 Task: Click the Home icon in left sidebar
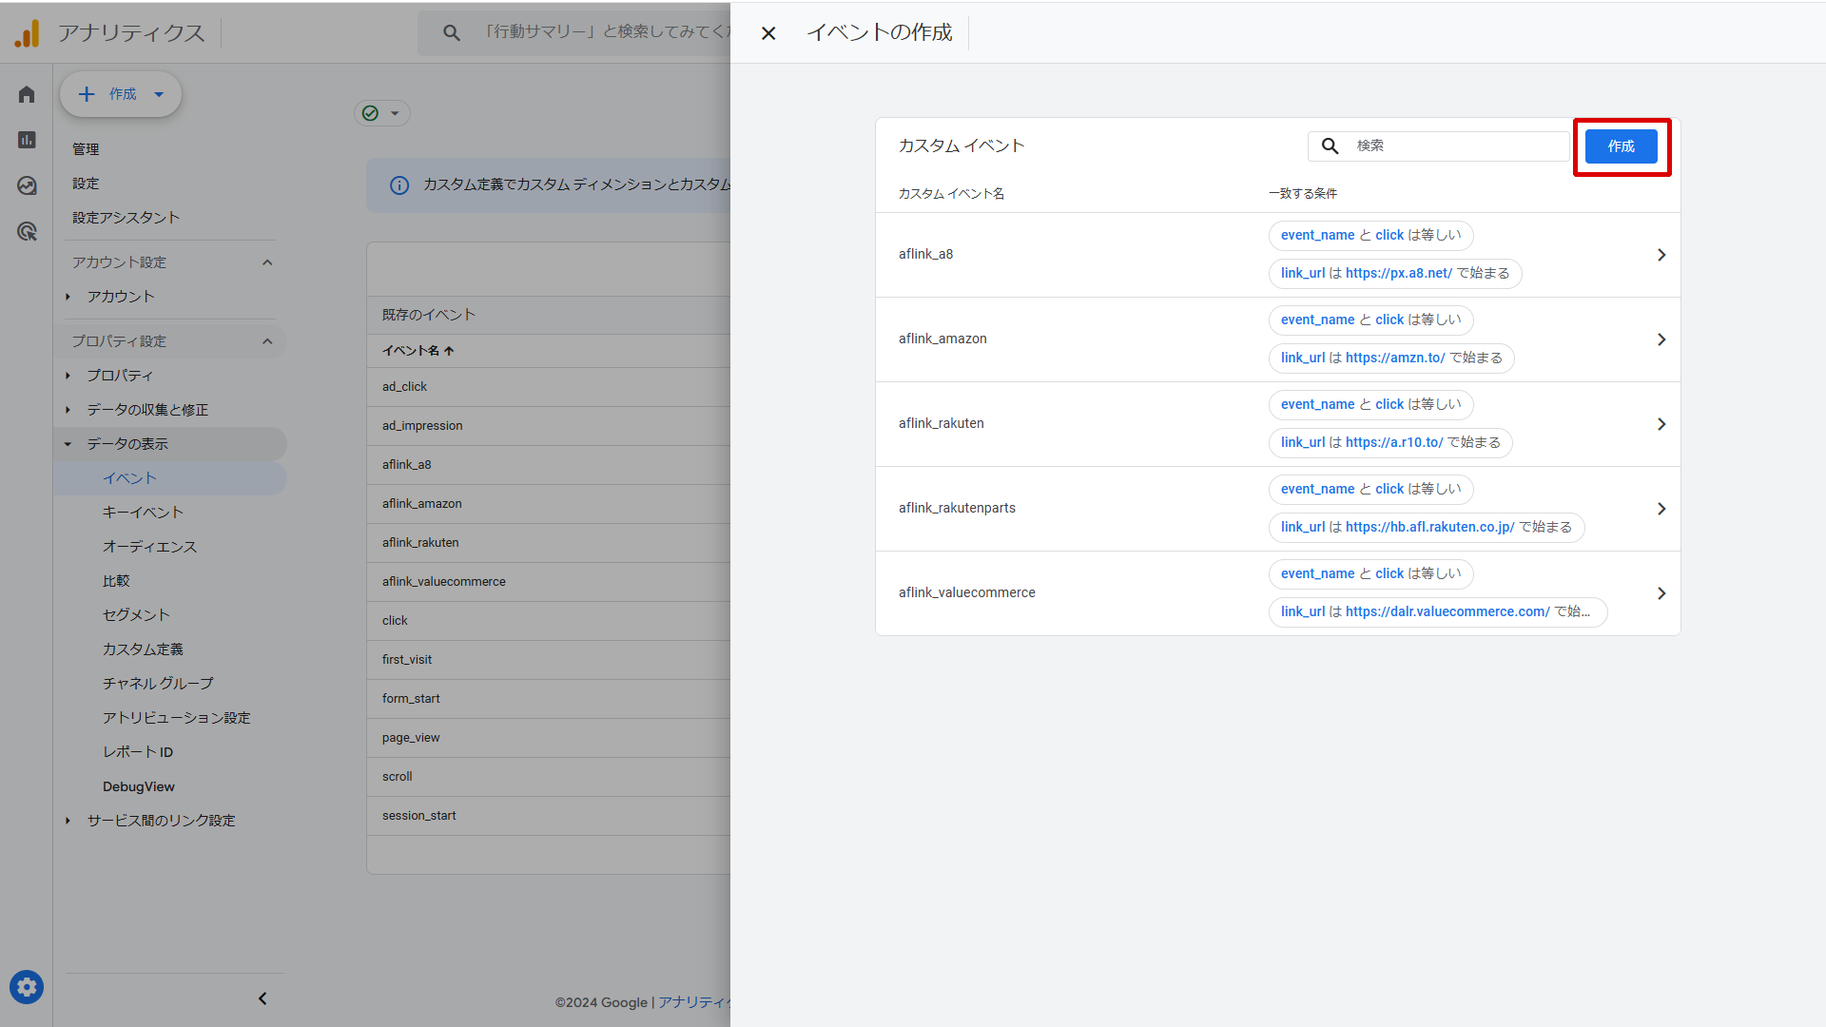[27, 94]
